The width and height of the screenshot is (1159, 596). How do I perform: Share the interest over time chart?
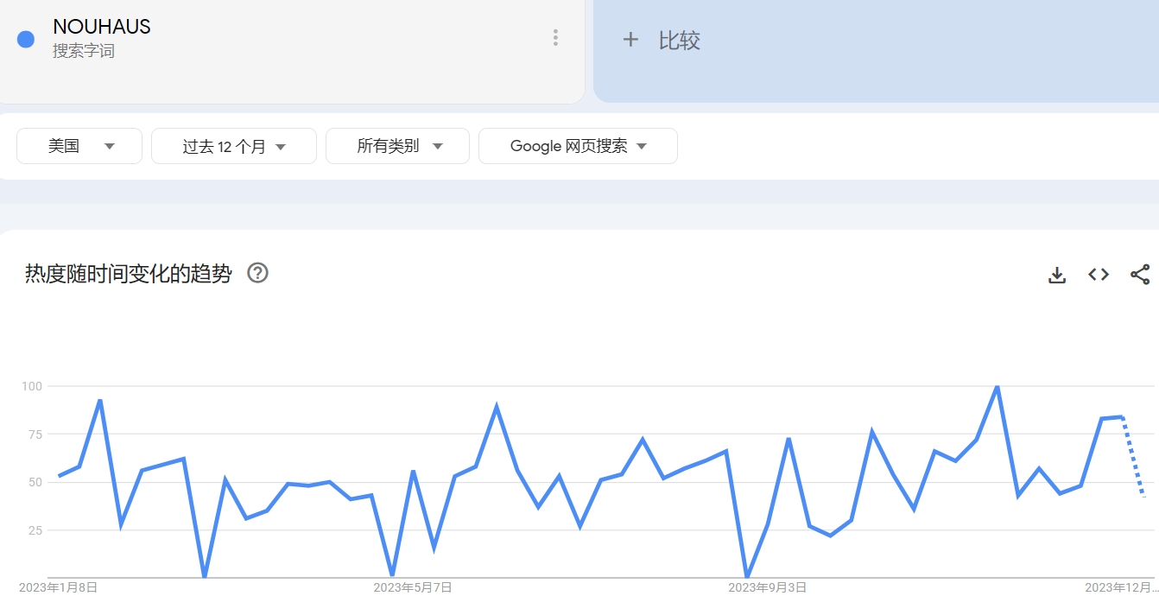[x=1140, y=275]
